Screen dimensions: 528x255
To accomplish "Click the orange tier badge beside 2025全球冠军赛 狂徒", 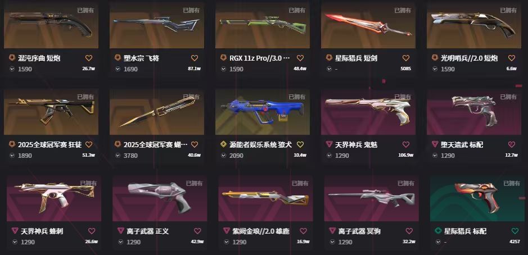I will (x=12, y=144).
